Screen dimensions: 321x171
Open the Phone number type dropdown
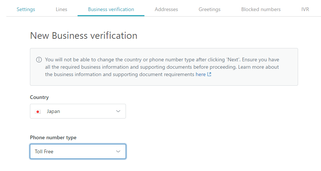(x=78, y=151)
